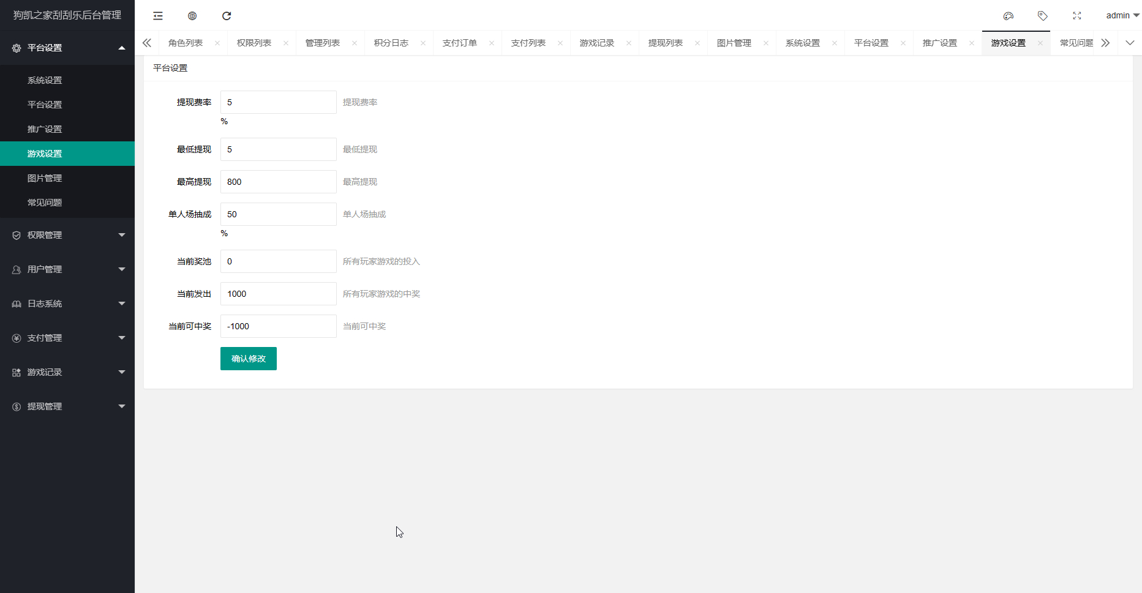1142x593 pixels.
Task: Click the 最低提现 input field
Action: [x=279, y=149]
